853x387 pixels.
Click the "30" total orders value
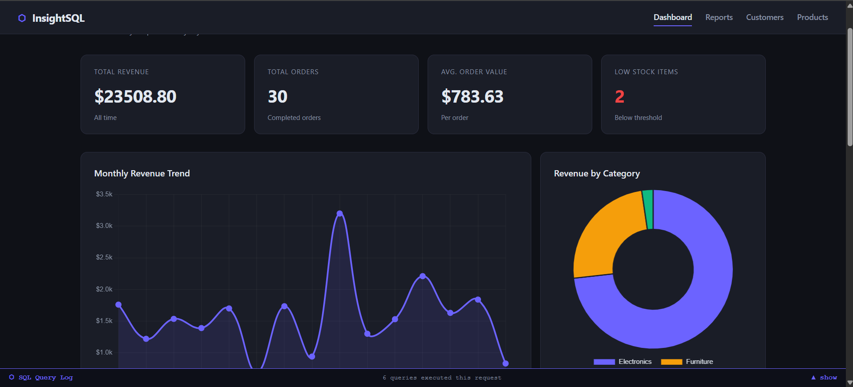[278, 96]
